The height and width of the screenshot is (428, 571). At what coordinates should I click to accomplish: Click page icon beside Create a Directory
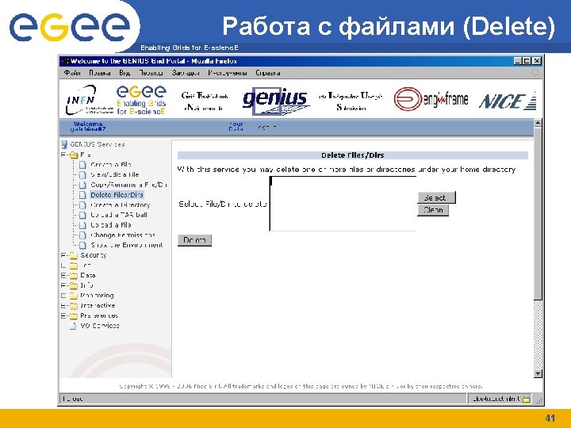click(x=82, y=205)
